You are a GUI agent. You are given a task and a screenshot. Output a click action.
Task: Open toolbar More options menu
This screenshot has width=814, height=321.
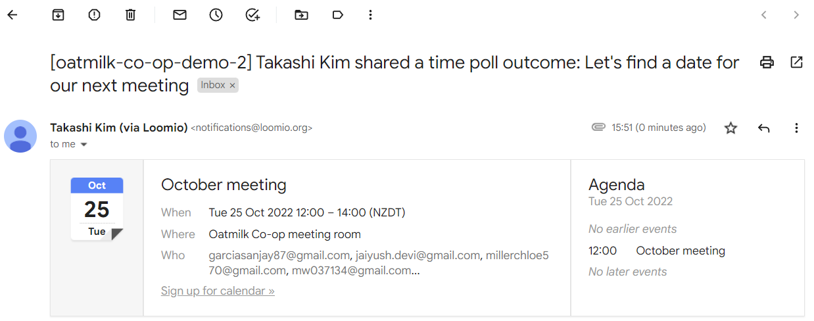tap(371, 14)
